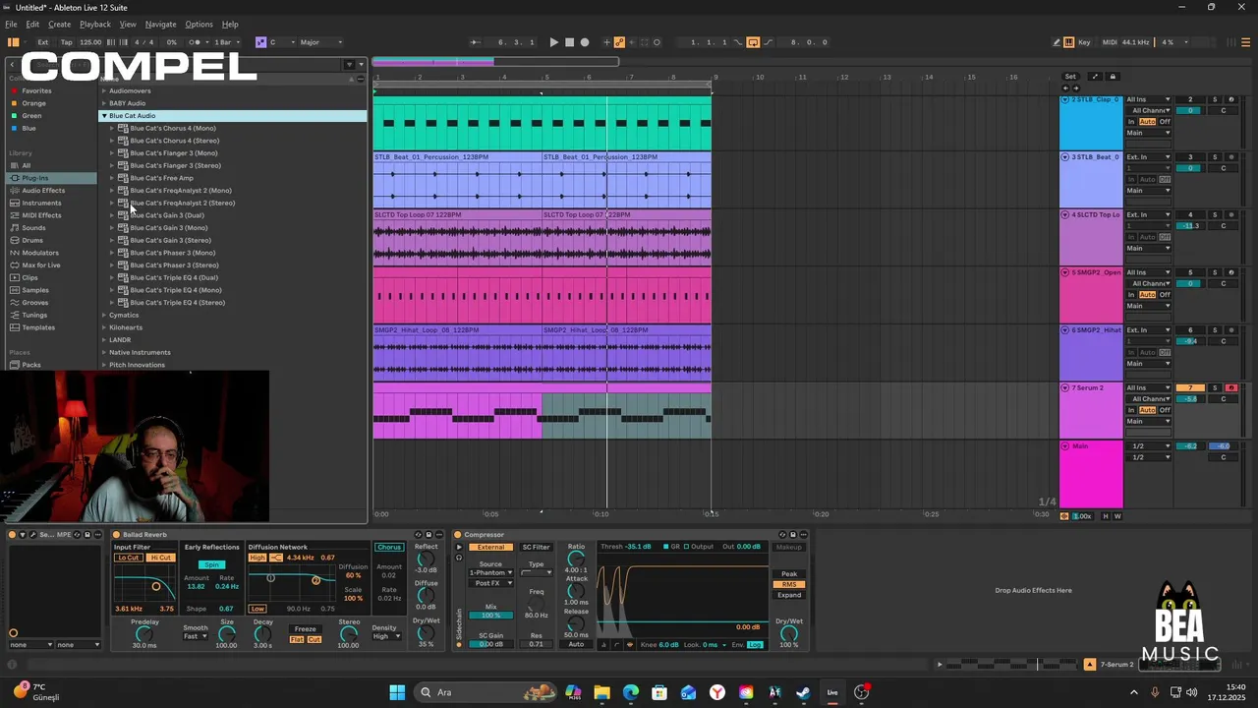The height and width of the screenshot is (708, 1258).
Task: Toggle the Ext sync button
Action: coord(43,42)
